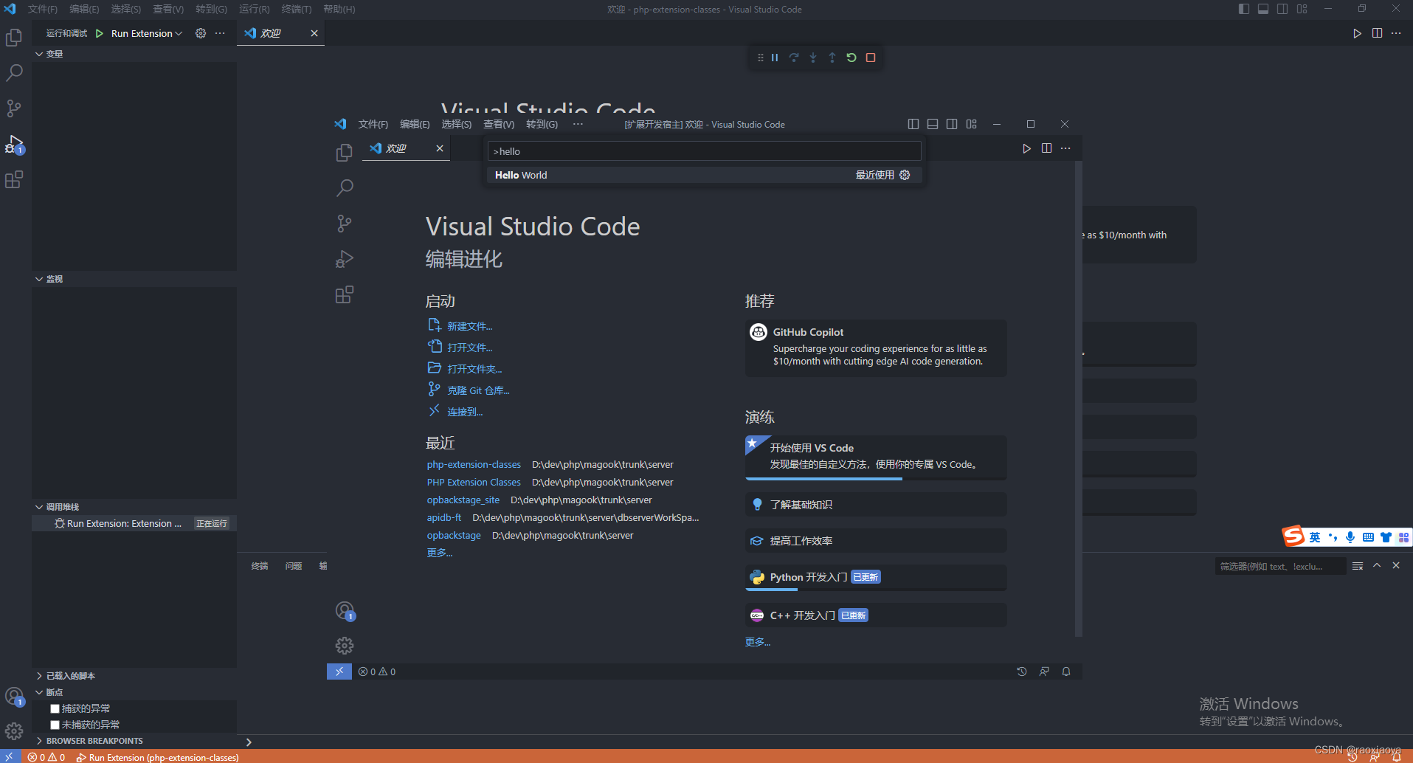Configure keybinding gear for Hello World command
This screenshot has width=1413, height=763.
[x=905, y=175]
